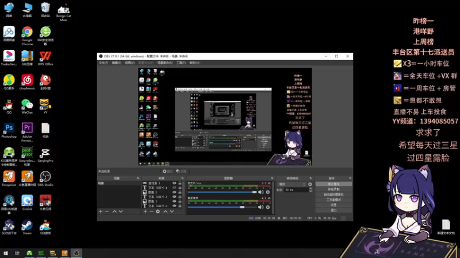Select the Photoshop desktop icon

[9, 131]
